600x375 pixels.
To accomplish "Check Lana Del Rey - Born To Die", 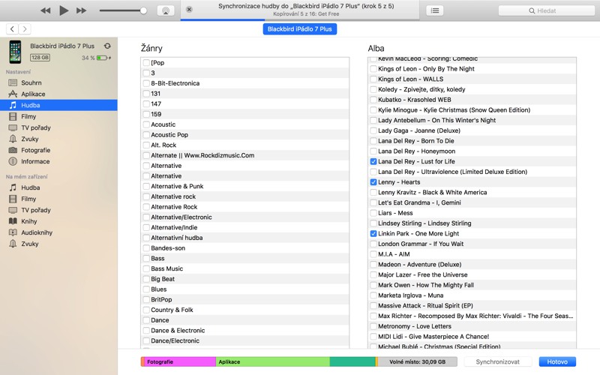I will (x=373, y=141).
